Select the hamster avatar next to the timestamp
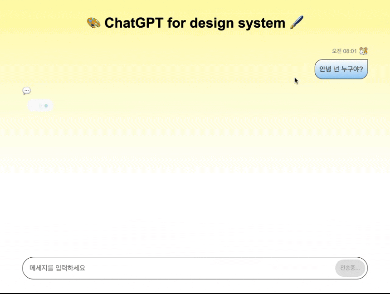The image size is (390, 294). pyautogui.click(x=363, y=51)
